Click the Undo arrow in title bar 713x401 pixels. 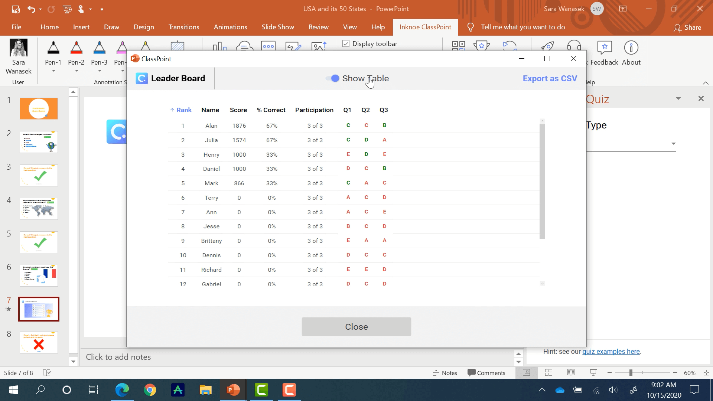[31, 9]
